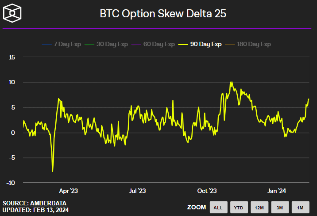317x216 pixels.
Task: Select the Jul '23 axis label
Action: click(137, 191)
